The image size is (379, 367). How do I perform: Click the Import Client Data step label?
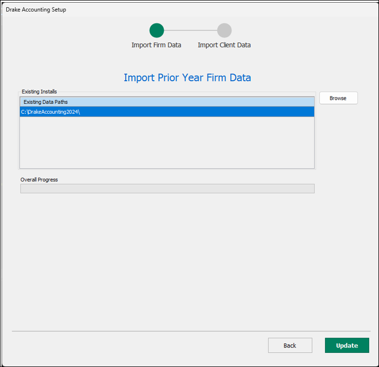pos(224,45)
